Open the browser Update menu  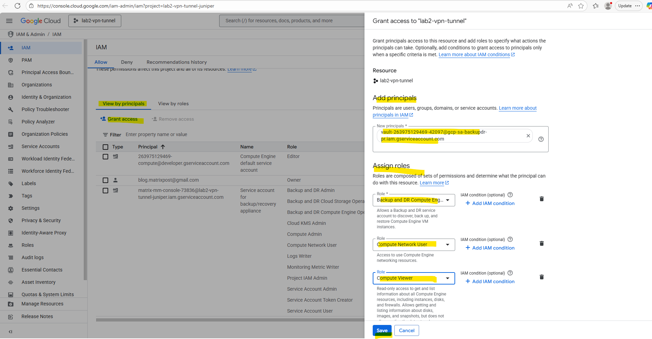pos(629,6)
